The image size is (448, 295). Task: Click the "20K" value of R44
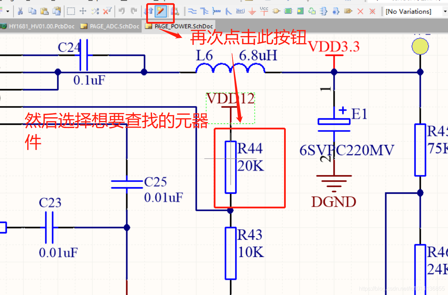[251, 166]
